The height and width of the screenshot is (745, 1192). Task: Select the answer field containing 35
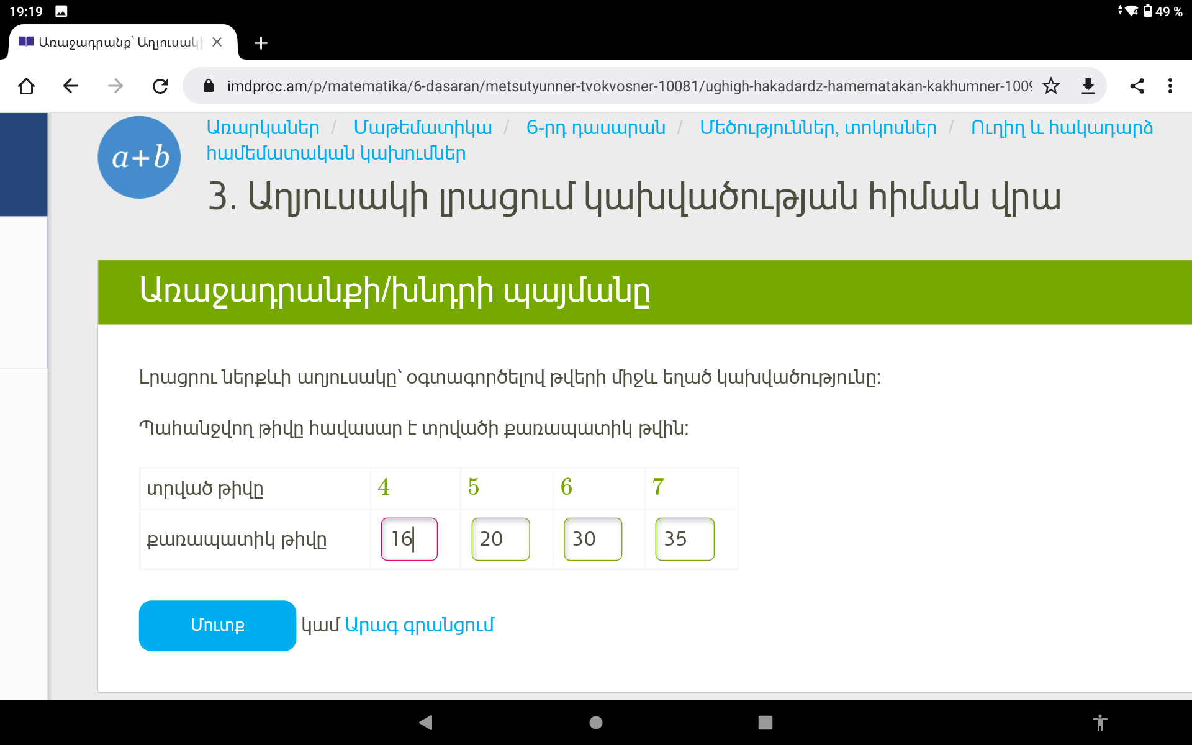(684, 539)
